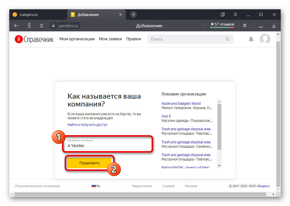Click the search magnifier icon
290x206 pixels.
pos(228,39)
